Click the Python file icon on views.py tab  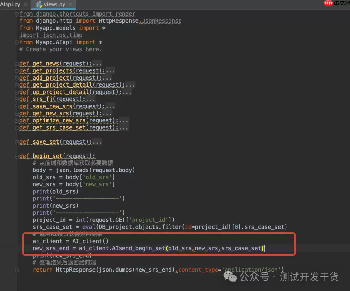(x=39, y=5)
